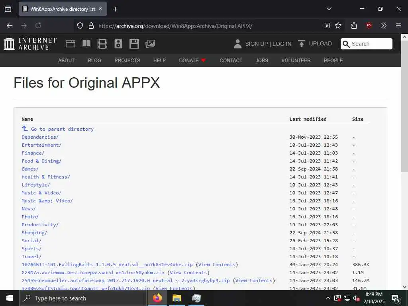This screenshot has width=408, height=306.
Task: Focus the Internet Archive Search field
Action: click(367, 44)
